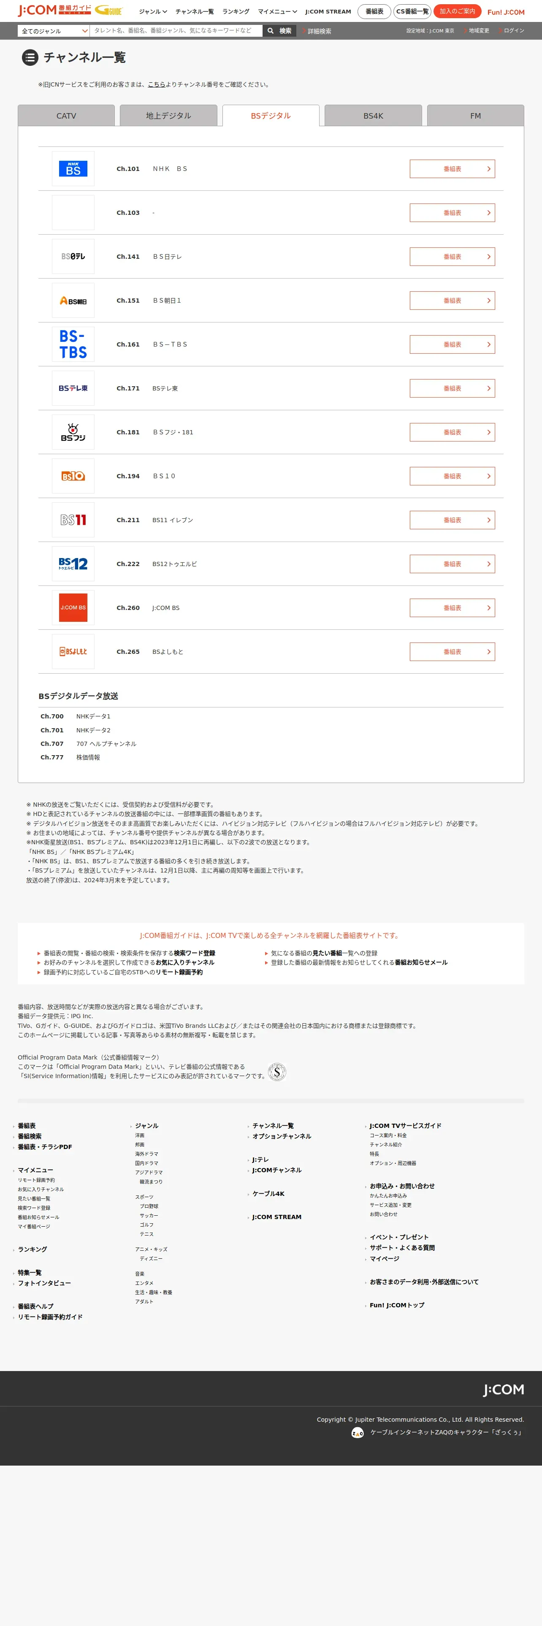Click the 株価情報 Ch.777 text
The width and height of the screenshot is (542, 1626).
[88, 757]
